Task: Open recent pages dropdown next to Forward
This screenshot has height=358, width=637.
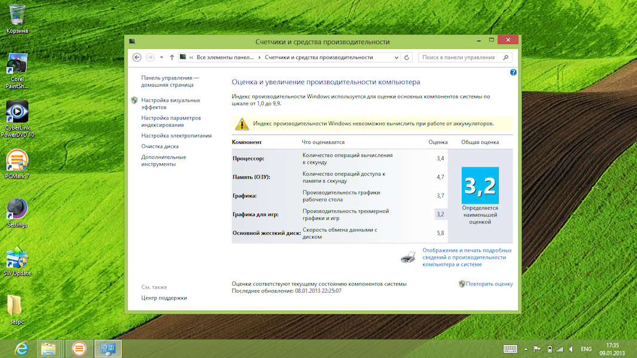Action: pyautogui.click(x=161, y=57)
